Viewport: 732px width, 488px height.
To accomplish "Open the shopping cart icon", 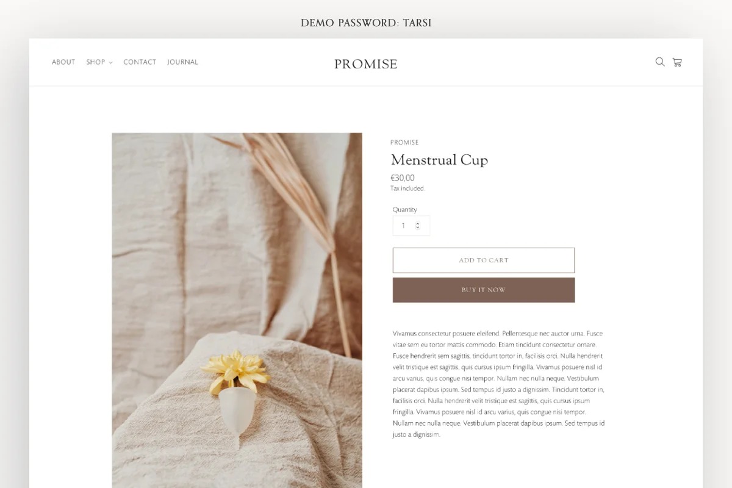I will click(677, 62).
